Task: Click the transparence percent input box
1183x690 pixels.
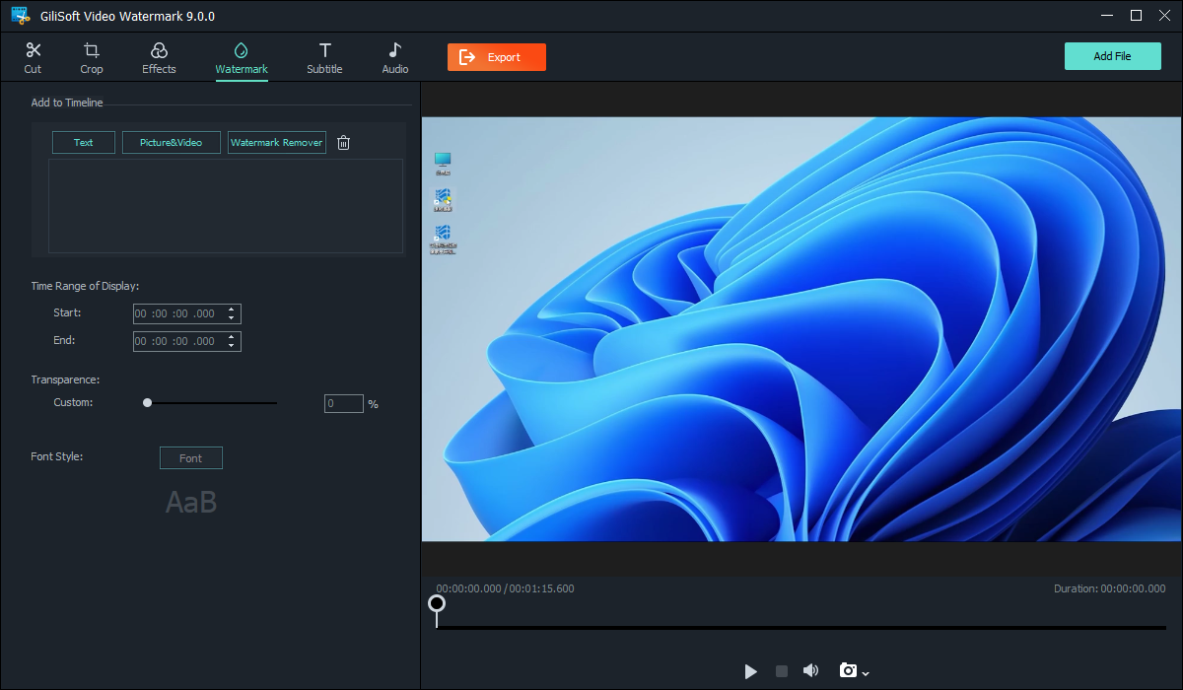Action: (344, 403)
